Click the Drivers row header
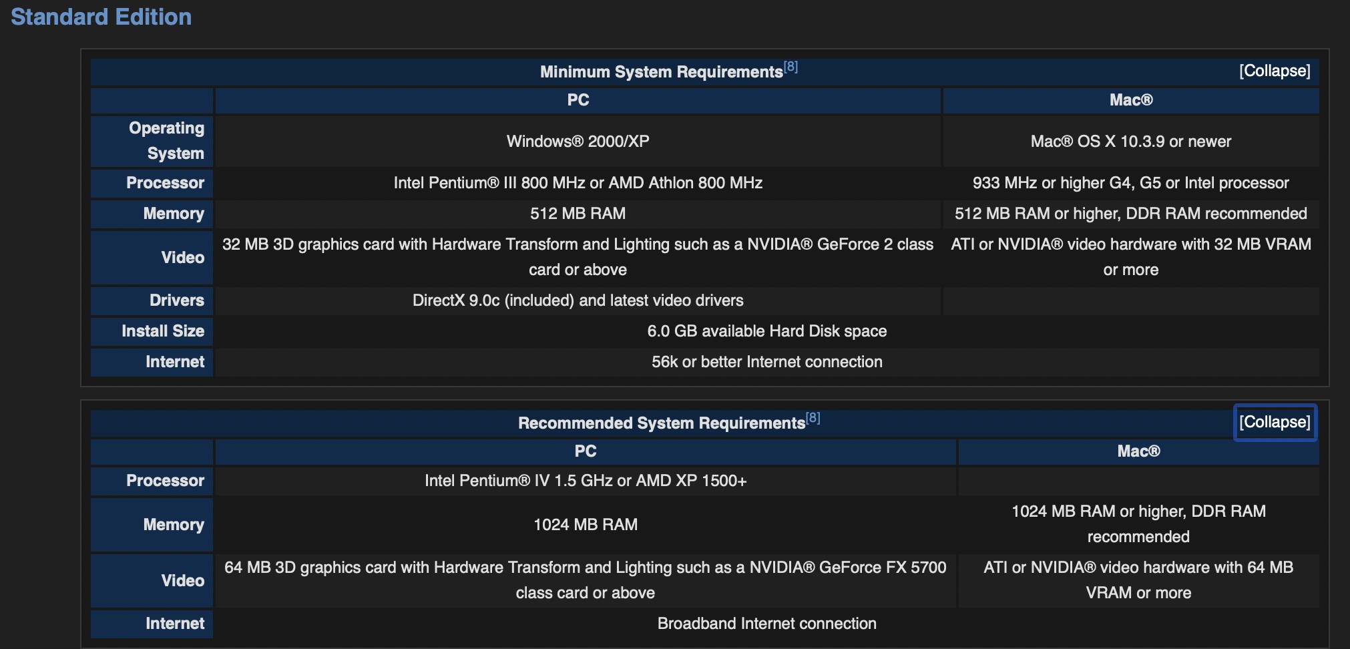This screenshot has height=649, width=1350. coord(176,300)
